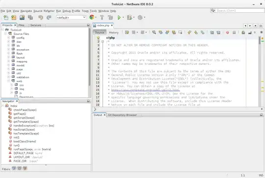Toggle Highlight Search in editor toolbar
The width and height of the screenshot is (265, 178).
[x=174, y=32]
